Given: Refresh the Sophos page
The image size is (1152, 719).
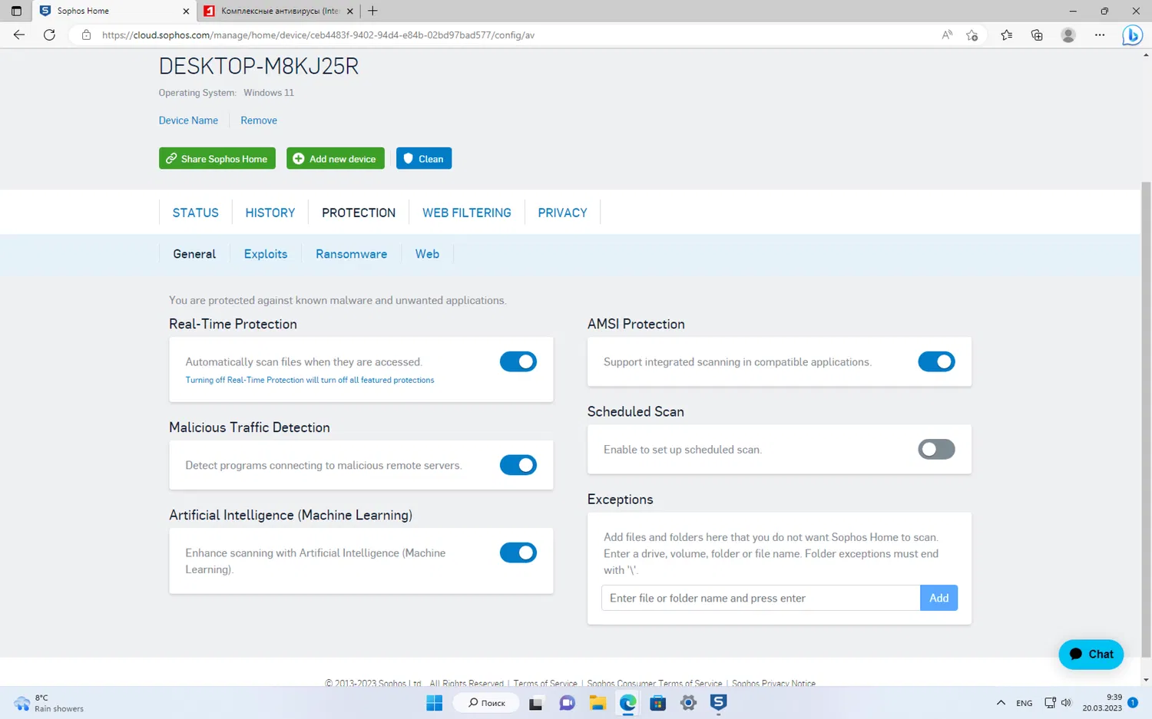Looking at the screenshot, I should (49, 35).
